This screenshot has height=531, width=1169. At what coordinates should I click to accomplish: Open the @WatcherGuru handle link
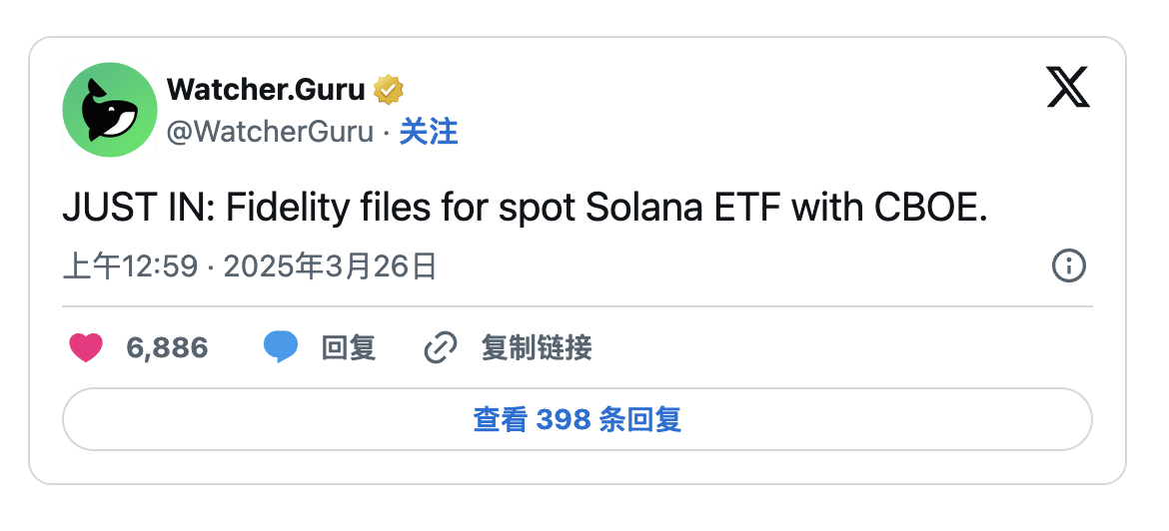[270, 132]
